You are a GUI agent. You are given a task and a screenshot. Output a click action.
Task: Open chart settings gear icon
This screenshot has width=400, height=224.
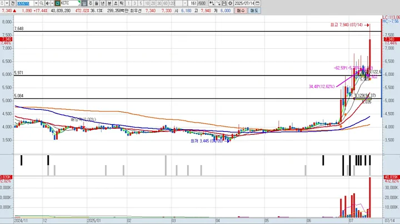(230, 3)
